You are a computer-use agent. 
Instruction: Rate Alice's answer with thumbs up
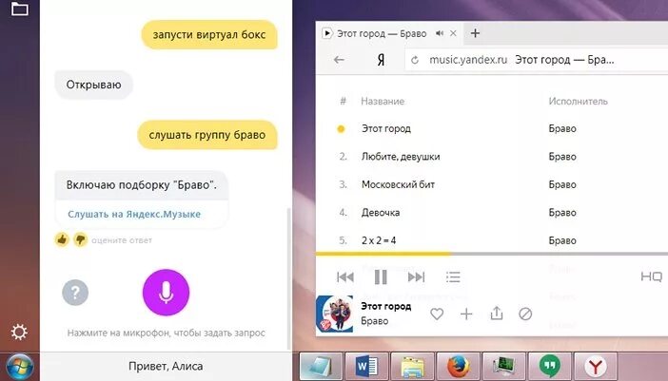coord(62,239)
